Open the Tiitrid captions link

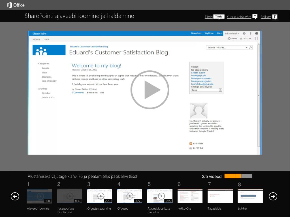(208, 17)
